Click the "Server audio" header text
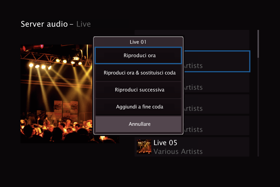The image size is (280, 187). click(44, 24)
